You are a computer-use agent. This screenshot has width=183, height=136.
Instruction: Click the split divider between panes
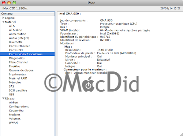point(56,74)
